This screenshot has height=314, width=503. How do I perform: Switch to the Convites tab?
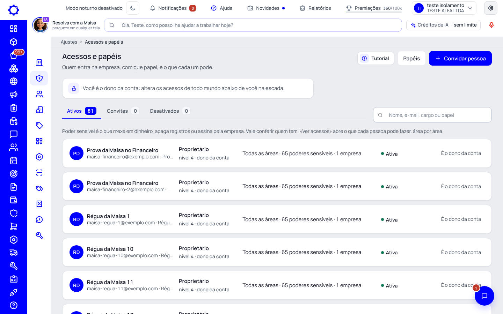(123, 111)
